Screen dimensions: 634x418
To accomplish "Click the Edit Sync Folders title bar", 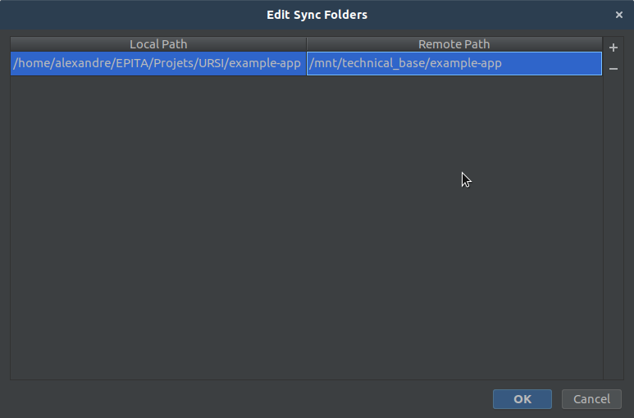I will (317, 15).
